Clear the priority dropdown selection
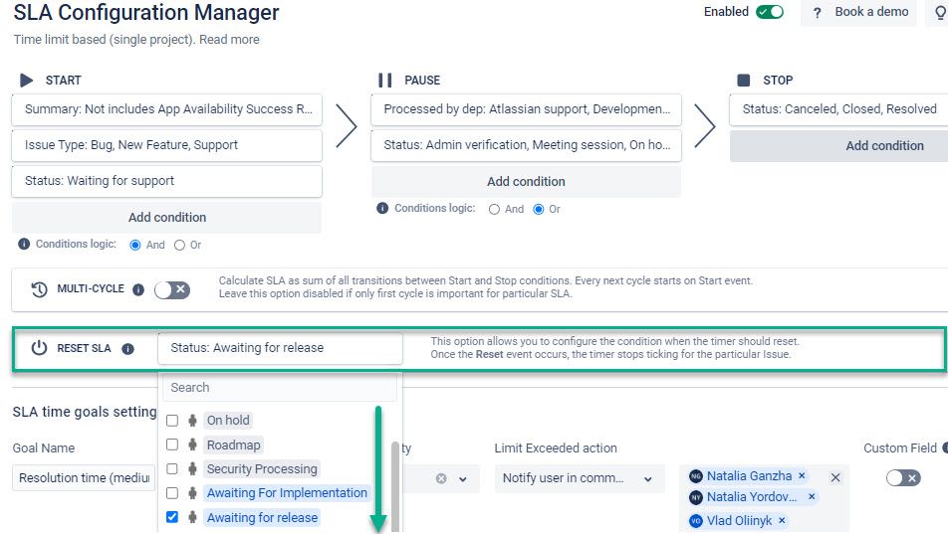The height and width of the screenshot is (534, 948). click(x=441, y=478)
